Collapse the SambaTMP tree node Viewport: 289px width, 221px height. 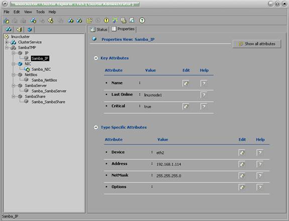[7, 48]
